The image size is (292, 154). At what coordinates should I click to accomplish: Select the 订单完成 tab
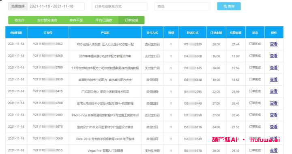tap(131, 20)
